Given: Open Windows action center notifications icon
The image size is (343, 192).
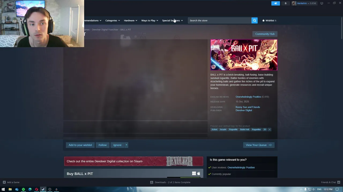Looking at the screenshot, I should click(x=337, y=189).
